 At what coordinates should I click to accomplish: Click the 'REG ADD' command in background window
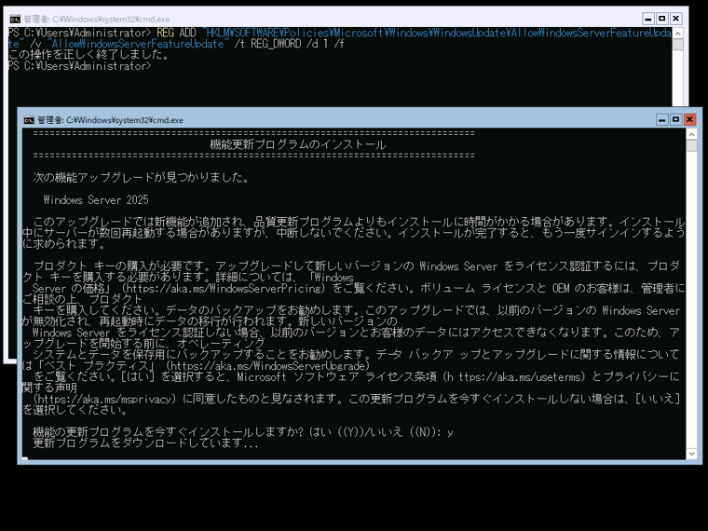(x=176, y=33)
